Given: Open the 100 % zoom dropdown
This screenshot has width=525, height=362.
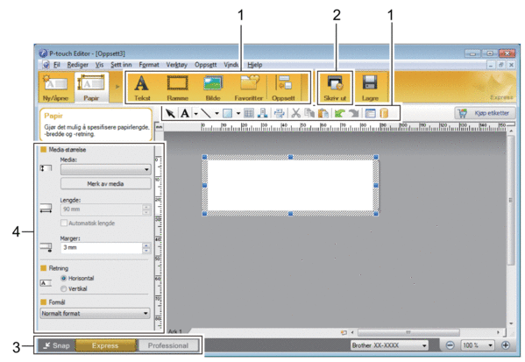Looking at the screenshot, I should coord(478,345).
